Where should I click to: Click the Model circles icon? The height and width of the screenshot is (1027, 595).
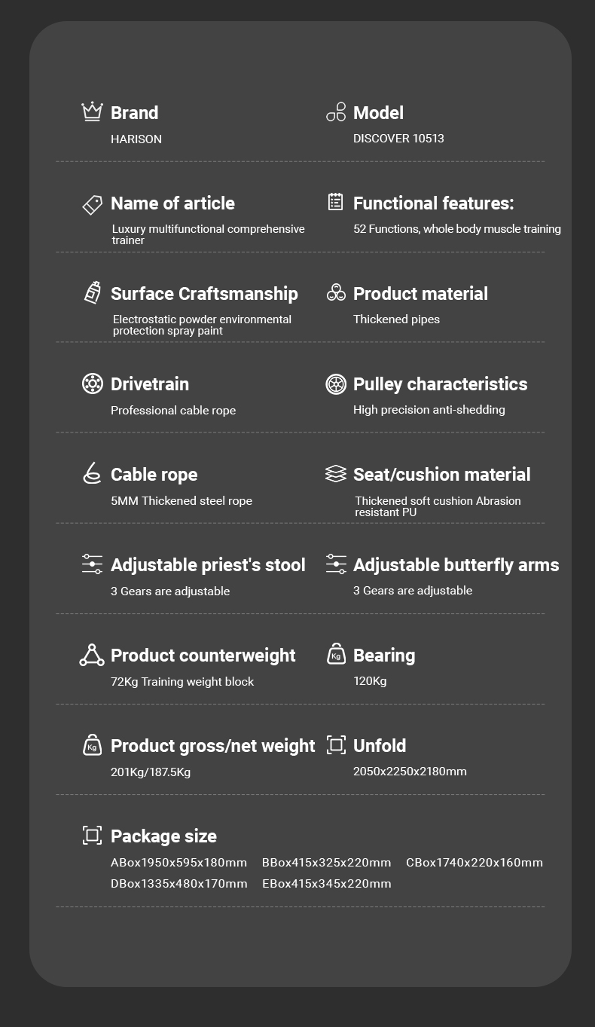(336, 112)
